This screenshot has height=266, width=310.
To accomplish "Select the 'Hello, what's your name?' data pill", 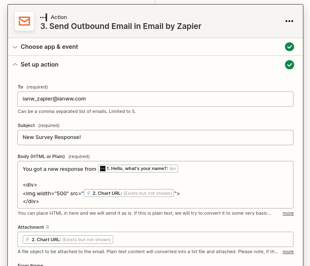I will (x=138, y=169).
